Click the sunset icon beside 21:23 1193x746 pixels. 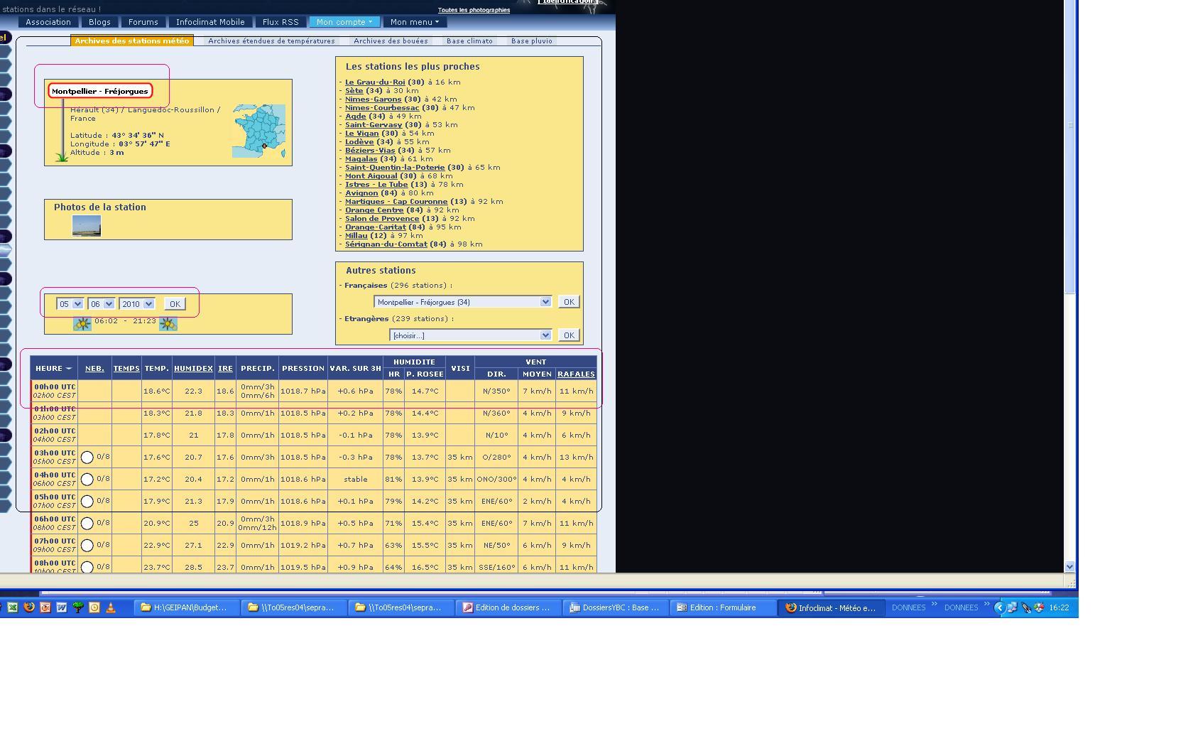pyautogui.click(x=168, y=324)
